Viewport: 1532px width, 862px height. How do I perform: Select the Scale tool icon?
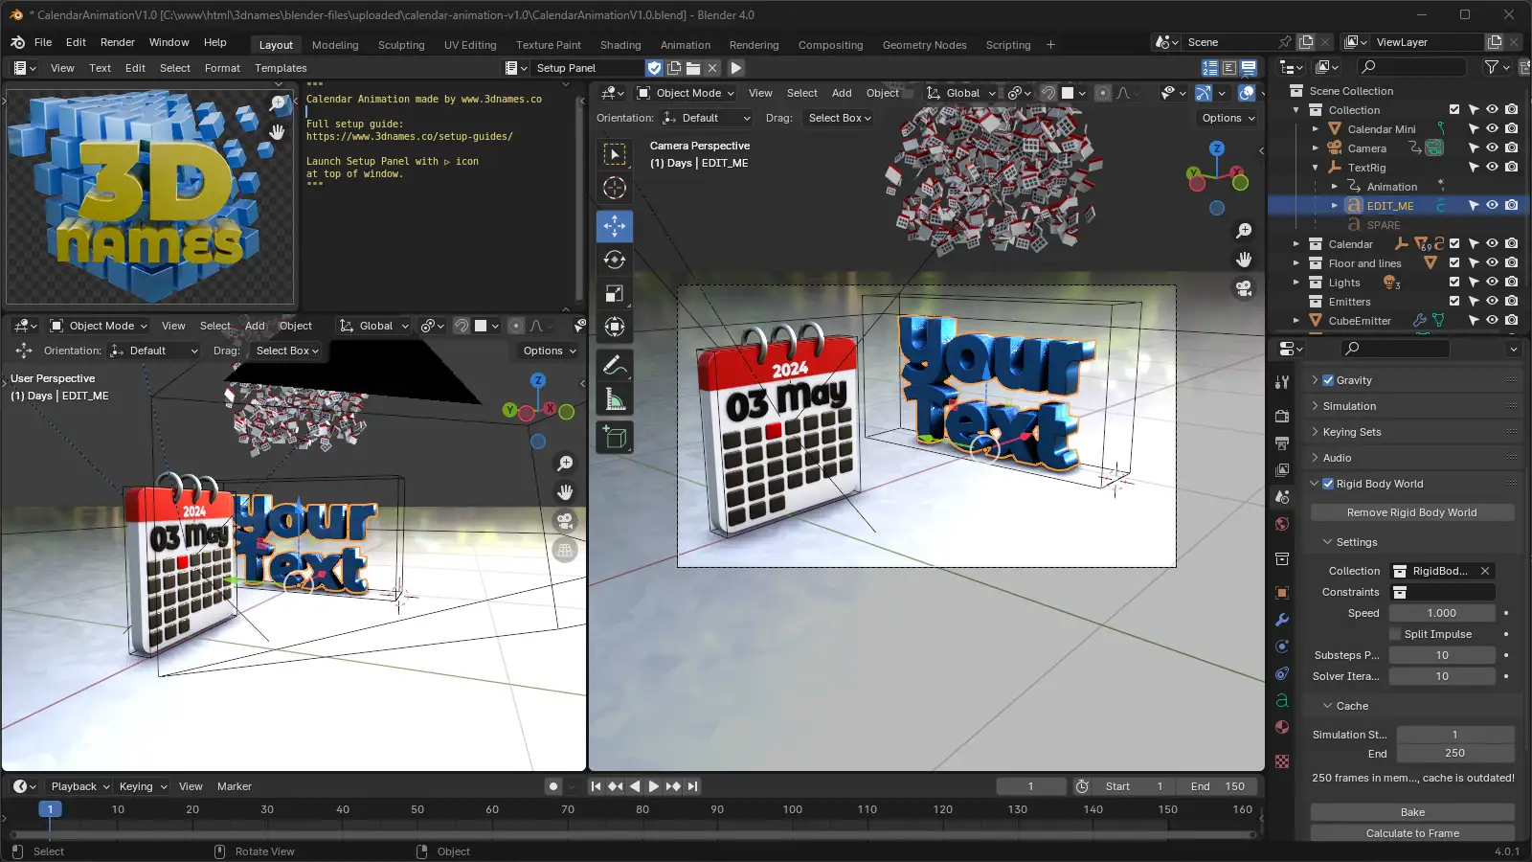(615, 293)
